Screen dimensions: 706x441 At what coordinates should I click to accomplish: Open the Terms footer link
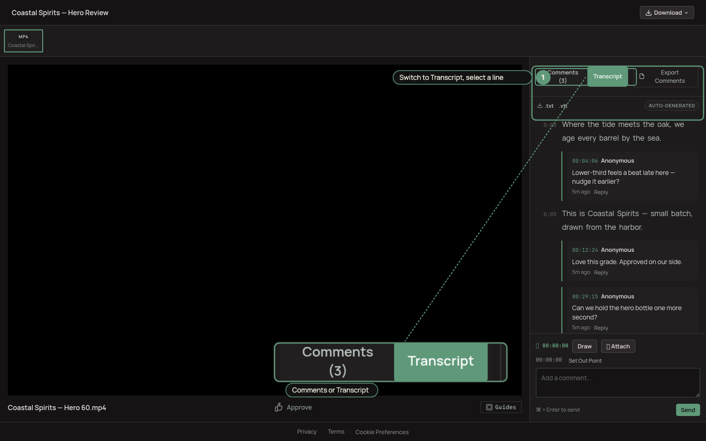(336, 432)
